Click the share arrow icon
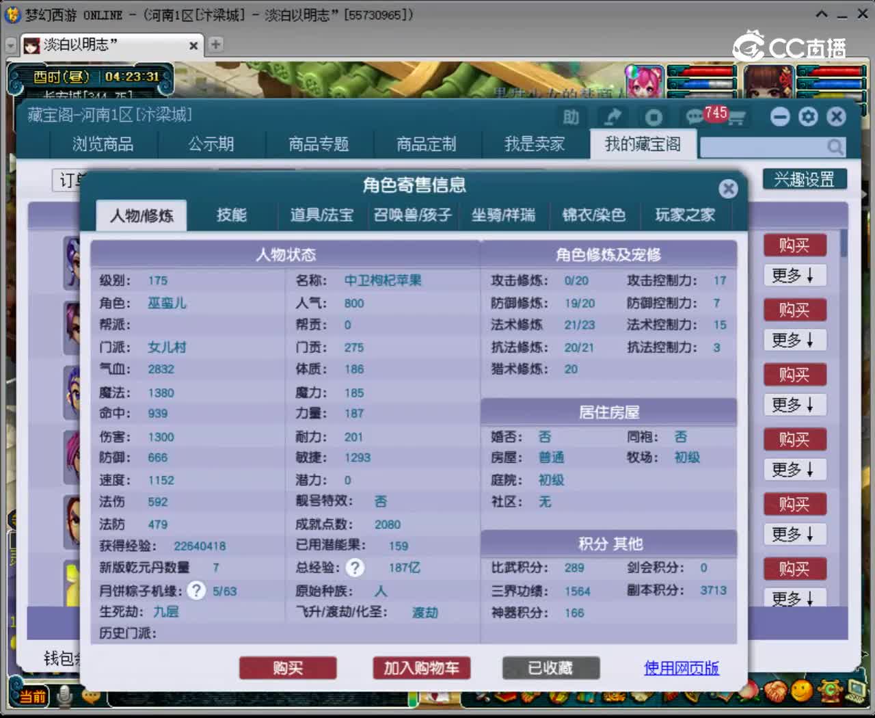 coord(612,117)
